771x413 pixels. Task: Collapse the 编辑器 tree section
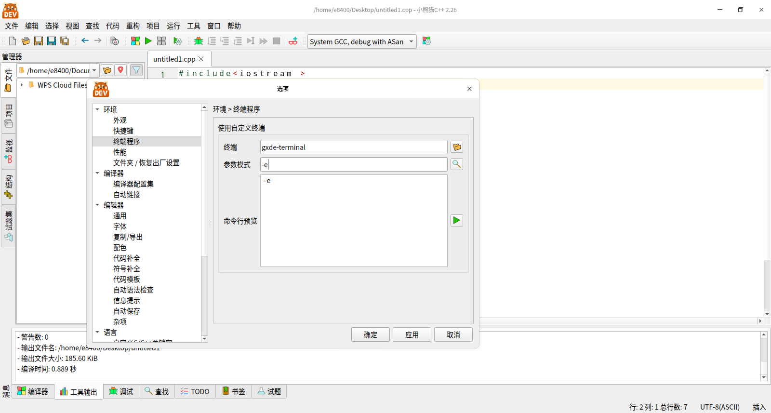(x=97, y=205)
